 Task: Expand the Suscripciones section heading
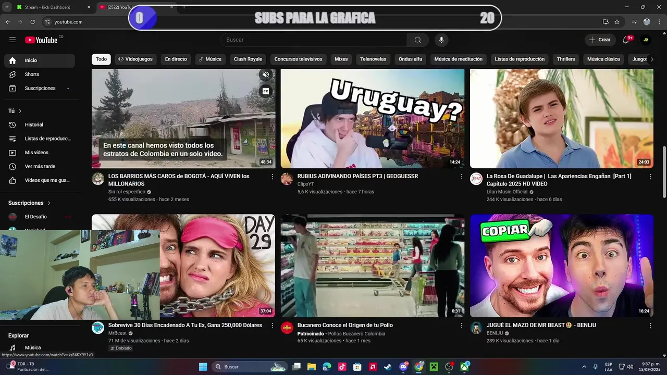pyautogui.click(x=29, y=203)
